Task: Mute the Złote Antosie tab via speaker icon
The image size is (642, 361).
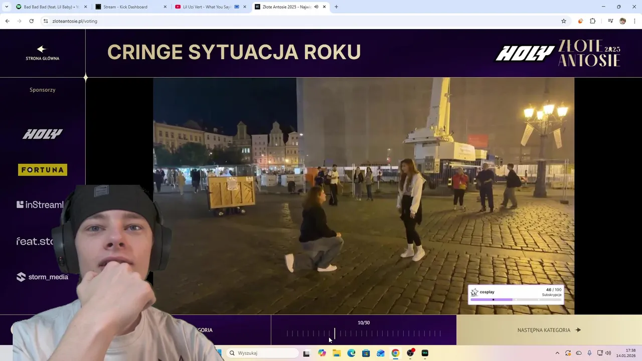Action: [x=316, y=7]
